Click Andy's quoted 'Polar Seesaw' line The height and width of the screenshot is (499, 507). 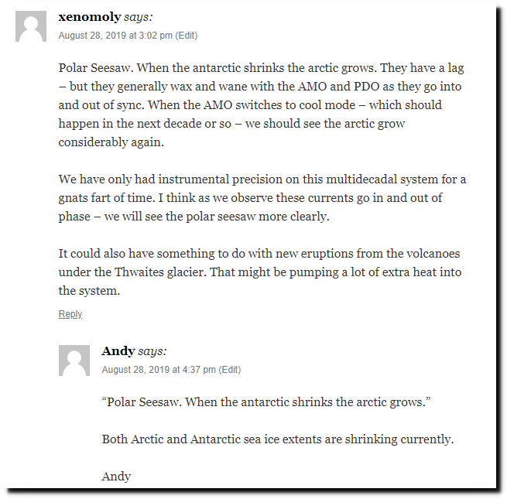266,402
